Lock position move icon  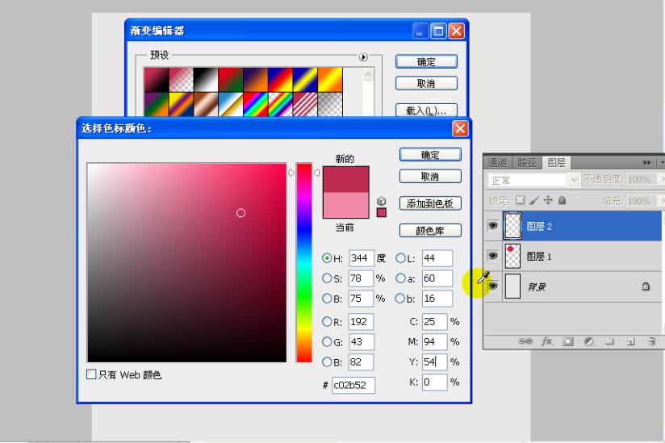click(548, 200)
